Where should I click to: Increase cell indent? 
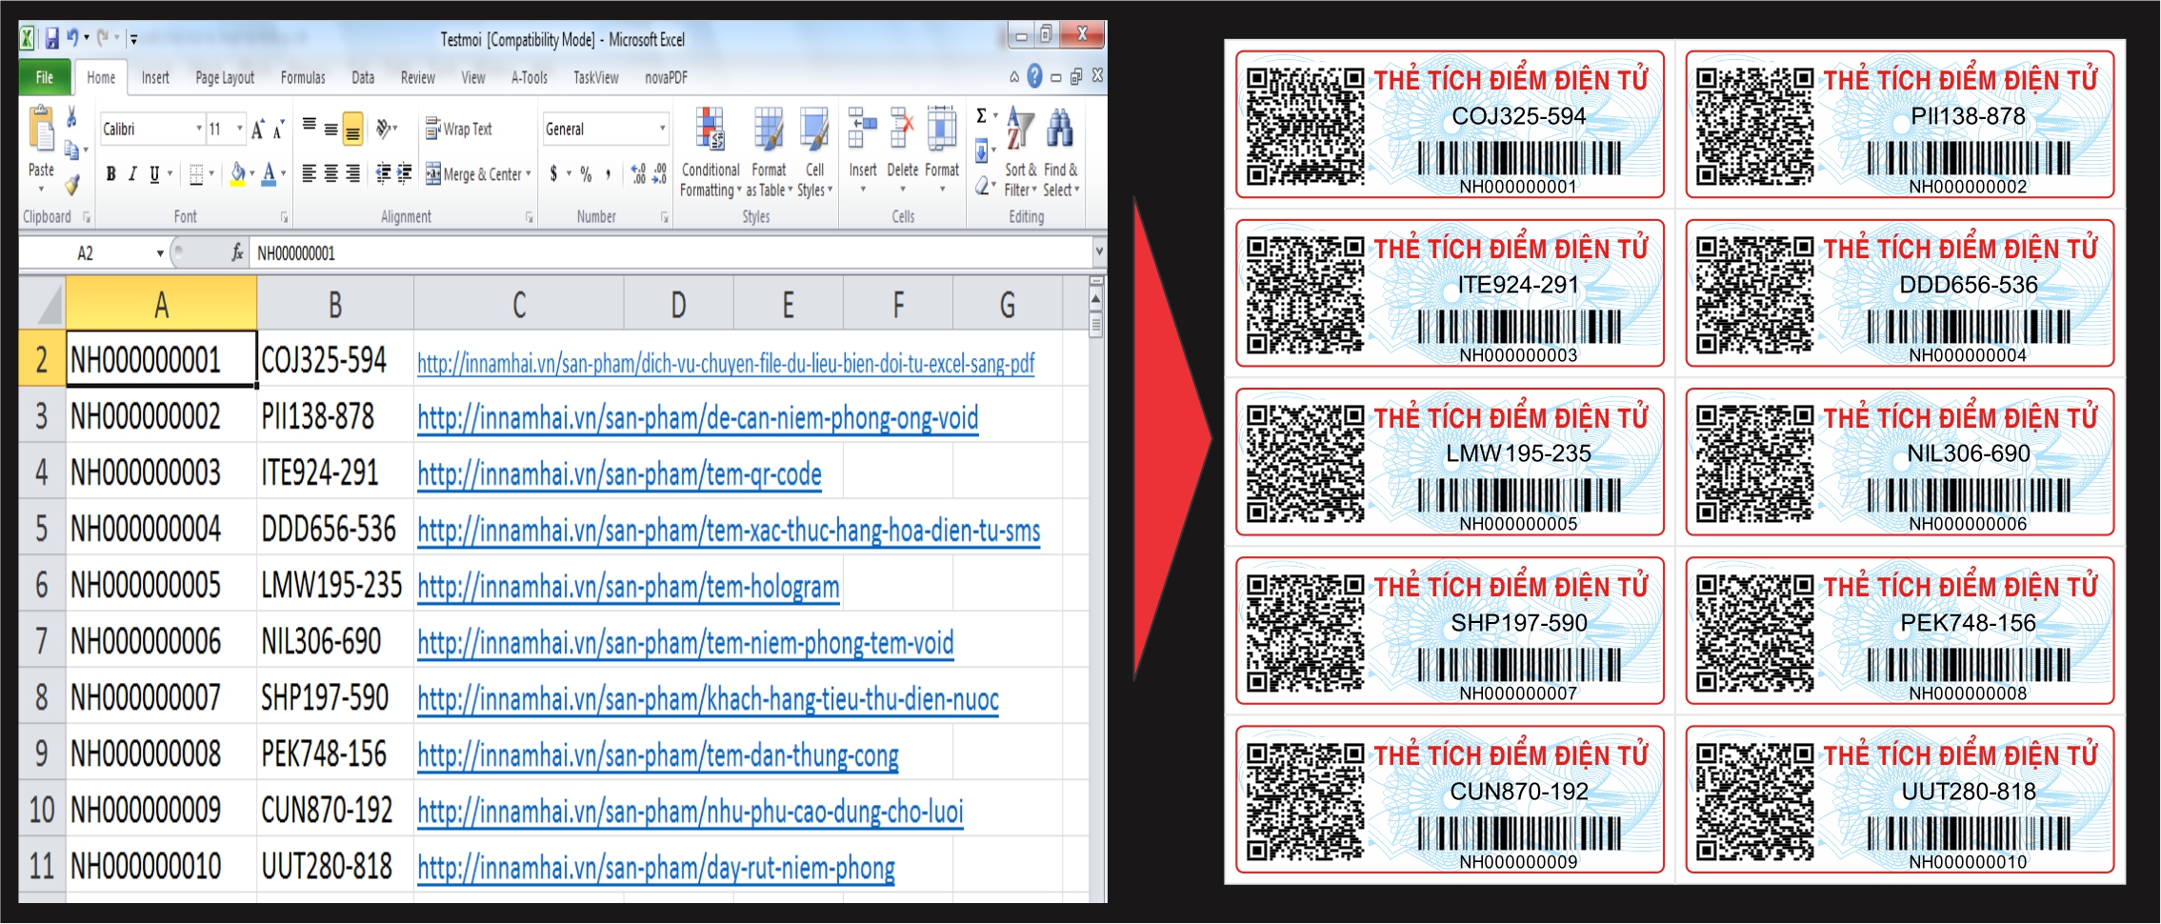pyautogui.click(x=405, y=173)
